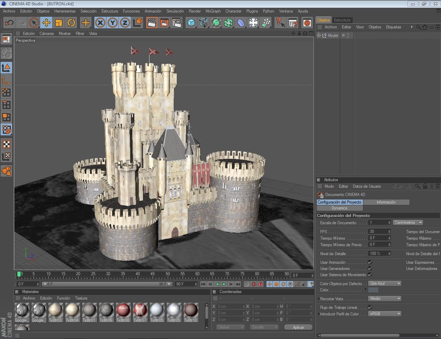This screenshot has width=441, height=339.
Task: Open the Gris-Azul default color dropdown
Action: click(385, 283)
